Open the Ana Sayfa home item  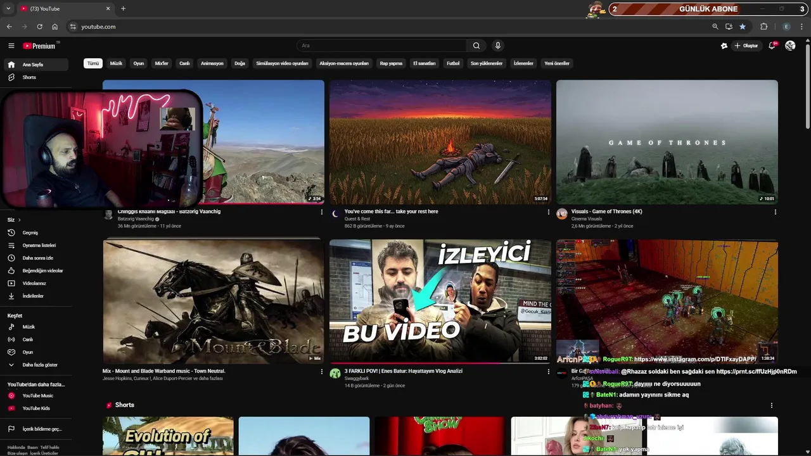(x=35, y=65)
